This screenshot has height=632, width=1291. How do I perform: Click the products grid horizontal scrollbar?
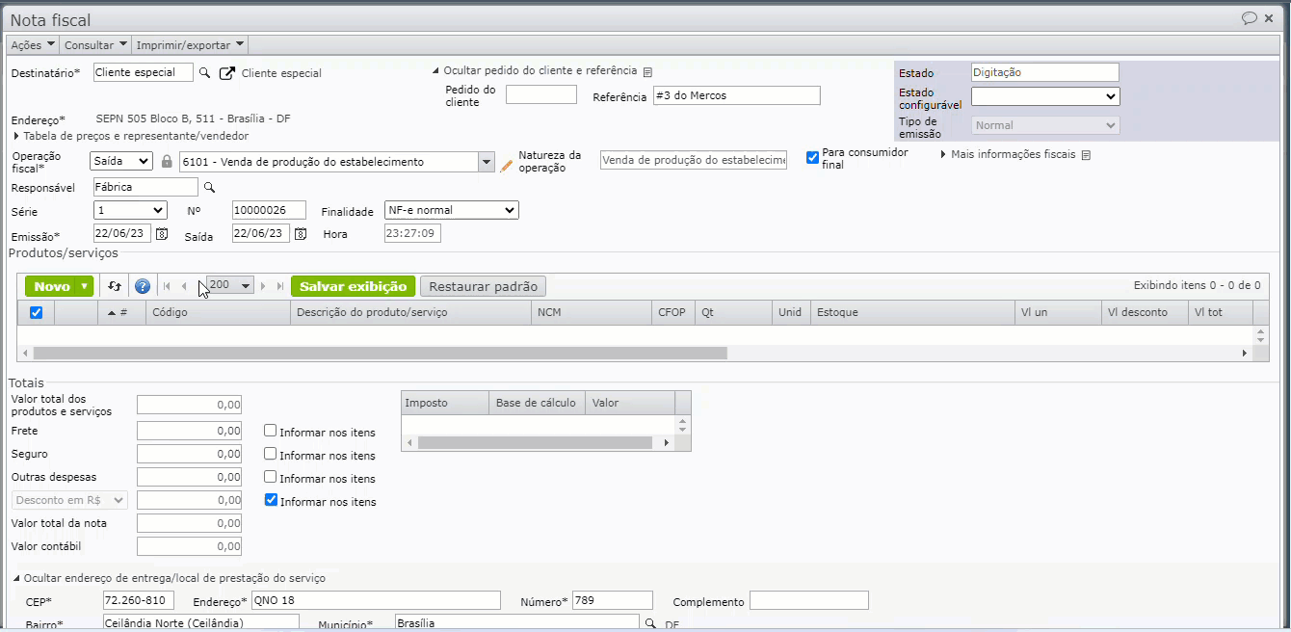click(x=381, y=354)
